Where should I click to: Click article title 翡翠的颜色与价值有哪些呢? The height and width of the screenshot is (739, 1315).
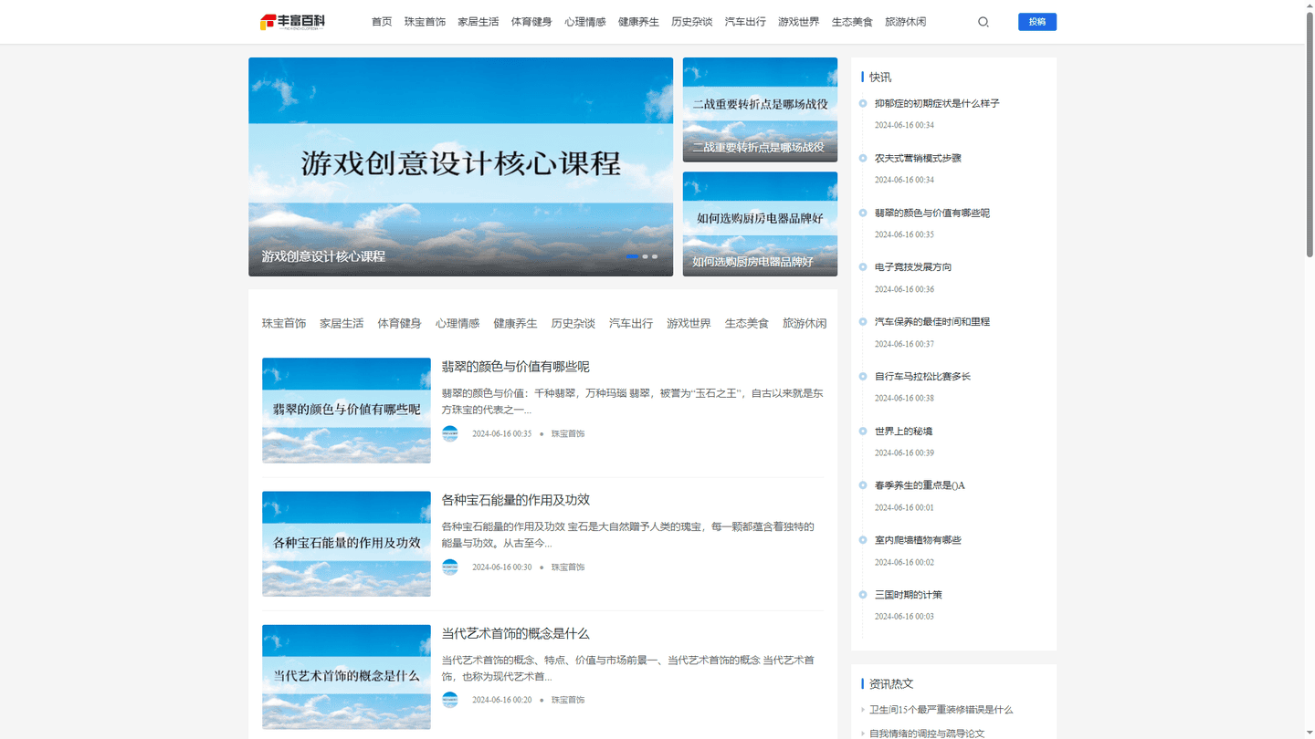coord(516,367)
